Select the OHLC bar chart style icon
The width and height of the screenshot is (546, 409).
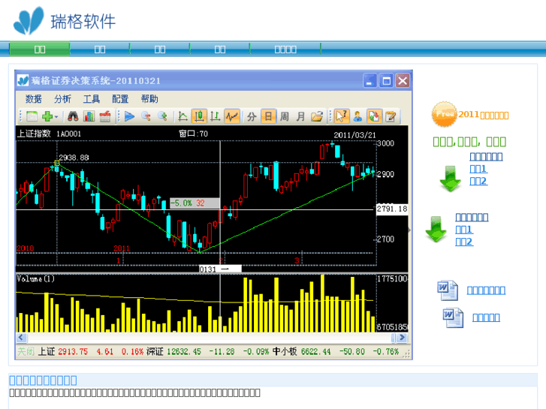pos(216,116)
